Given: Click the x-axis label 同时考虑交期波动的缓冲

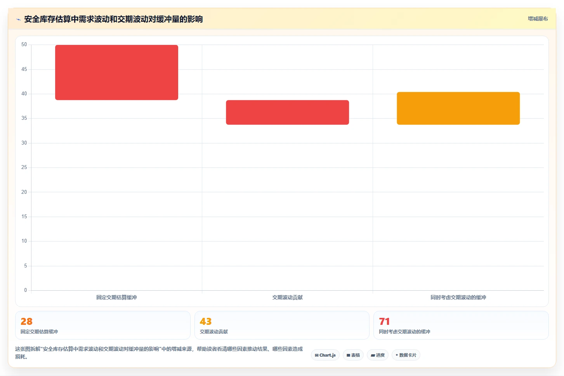Looking at the screenshot, I should (x=458, y=297).
